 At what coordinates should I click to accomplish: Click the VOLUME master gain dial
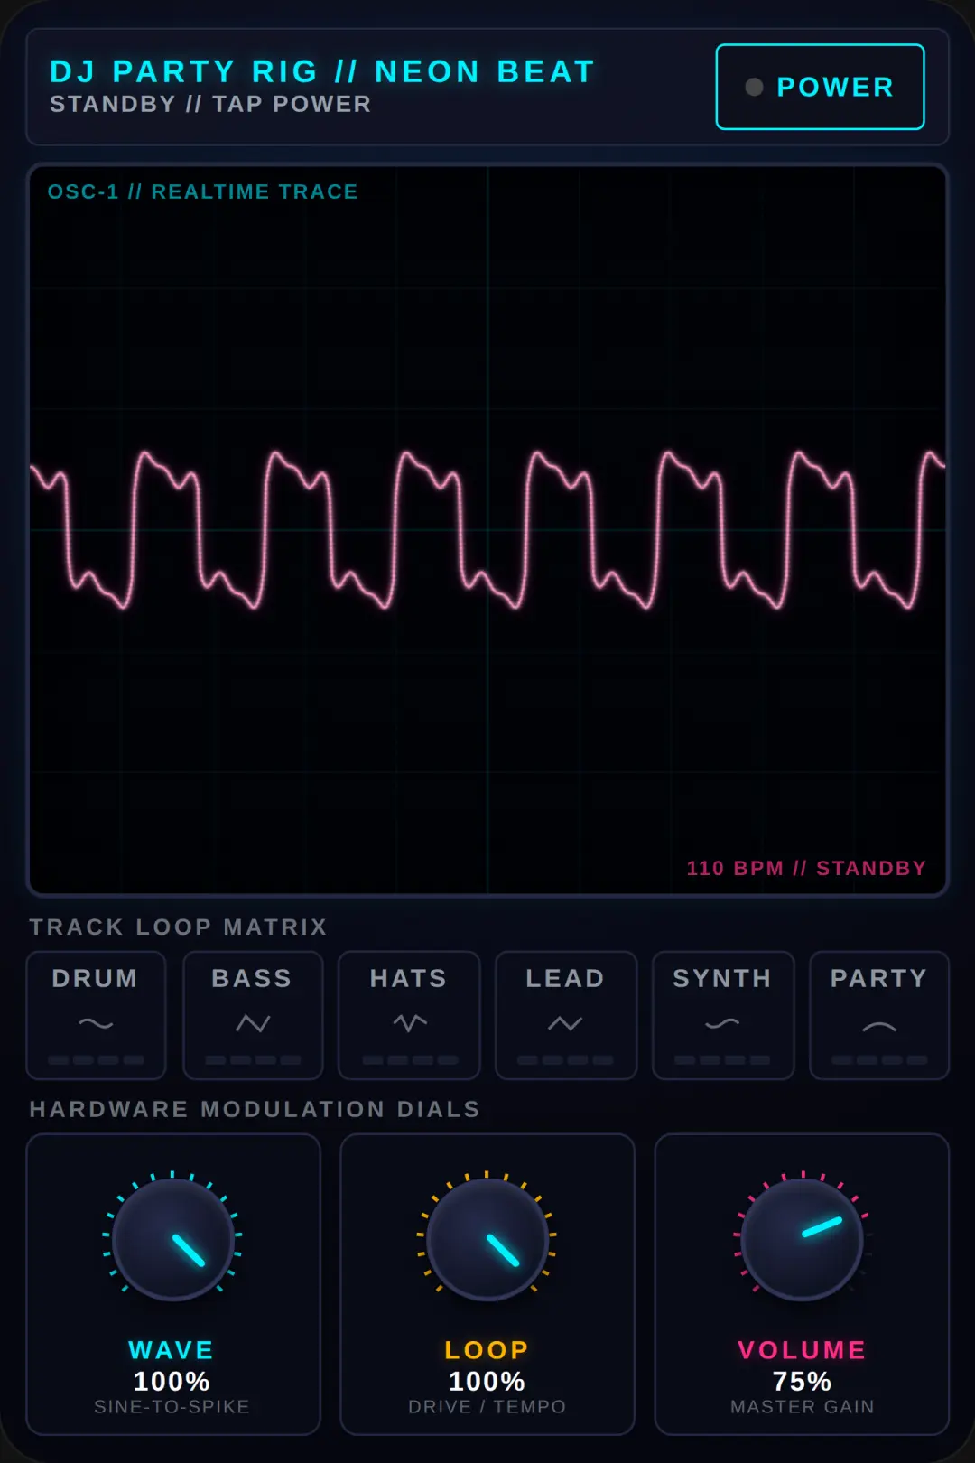coord(802,1239)
